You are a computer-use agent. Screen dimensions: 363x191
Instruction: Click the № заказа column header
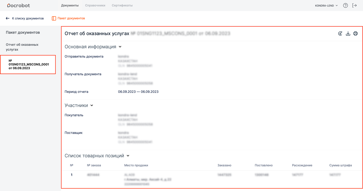pyautogui.click(x=94, y=165)
